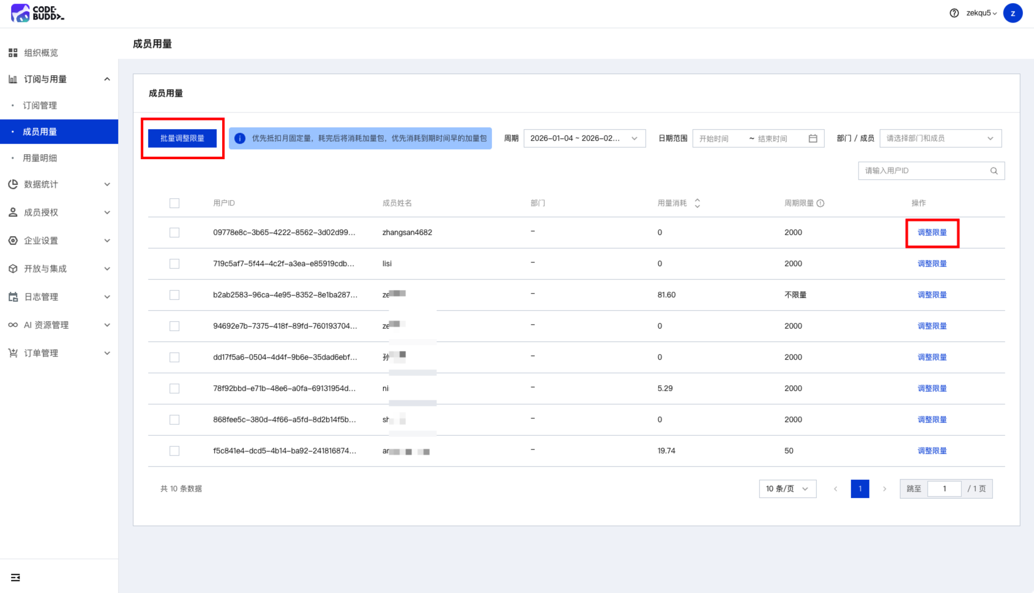The height and width of the screenshot is (593, 1034).
Task: Click the 批量调整限量 button
Action: 182,138
